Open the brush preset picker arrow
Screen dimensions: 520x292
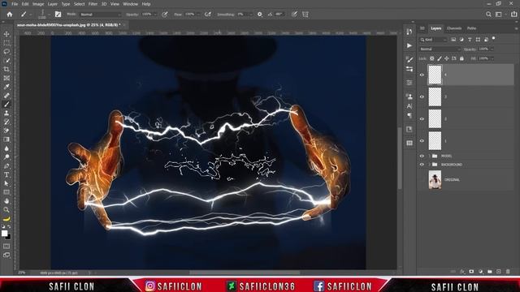pyautogui.click(x=49, y=15)
